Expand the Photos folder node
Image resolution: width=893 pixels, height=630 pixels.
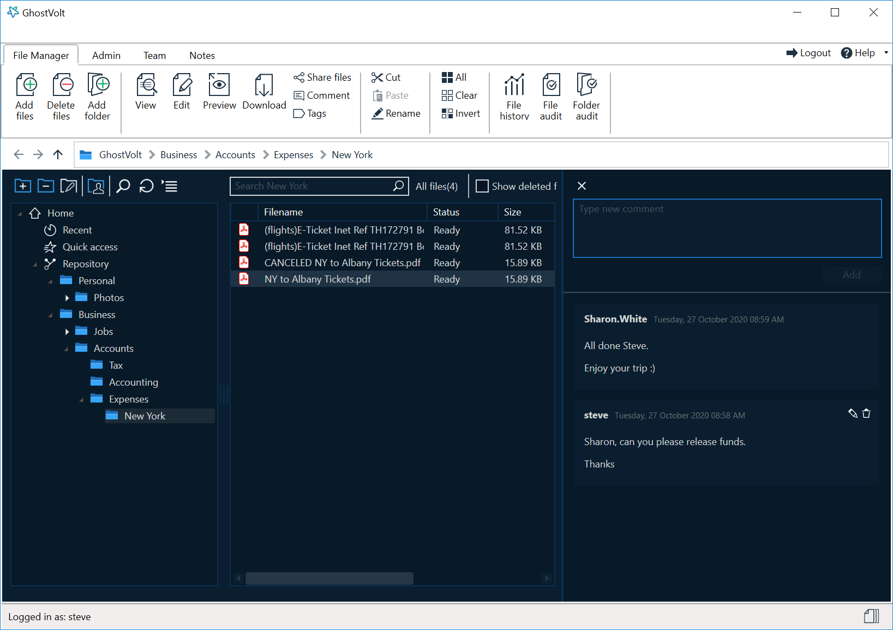point(67,298)
